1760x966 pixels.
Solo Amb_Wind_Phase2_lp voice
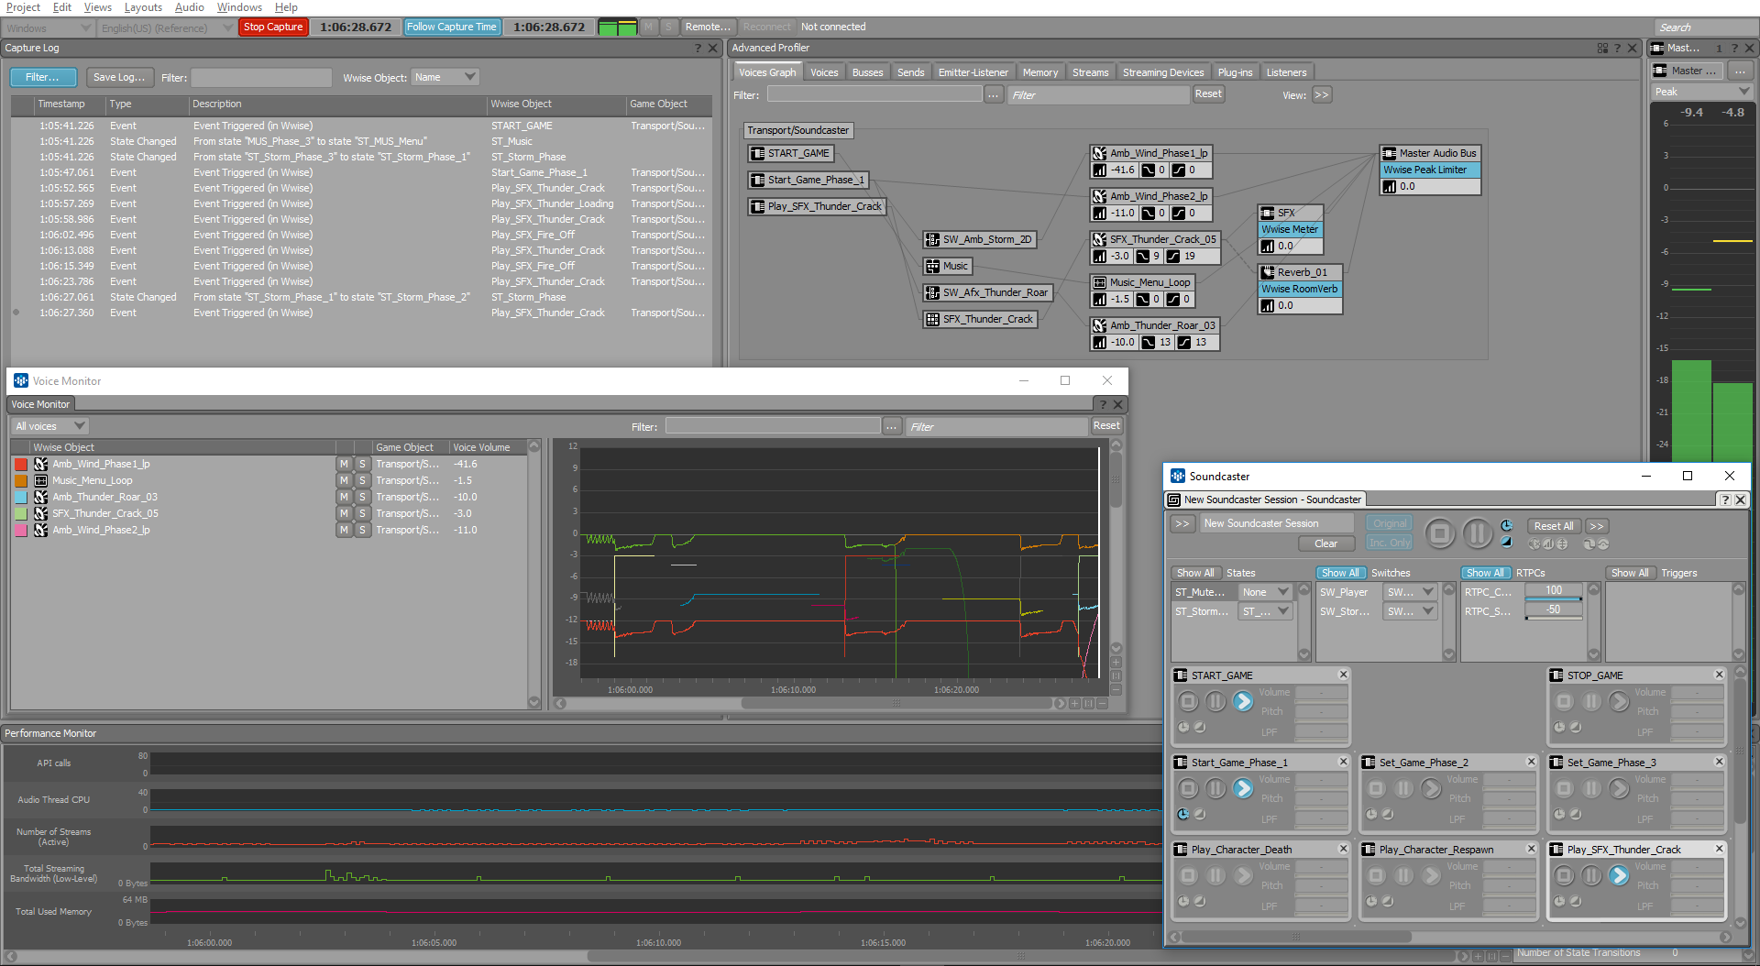click(362, 530)
